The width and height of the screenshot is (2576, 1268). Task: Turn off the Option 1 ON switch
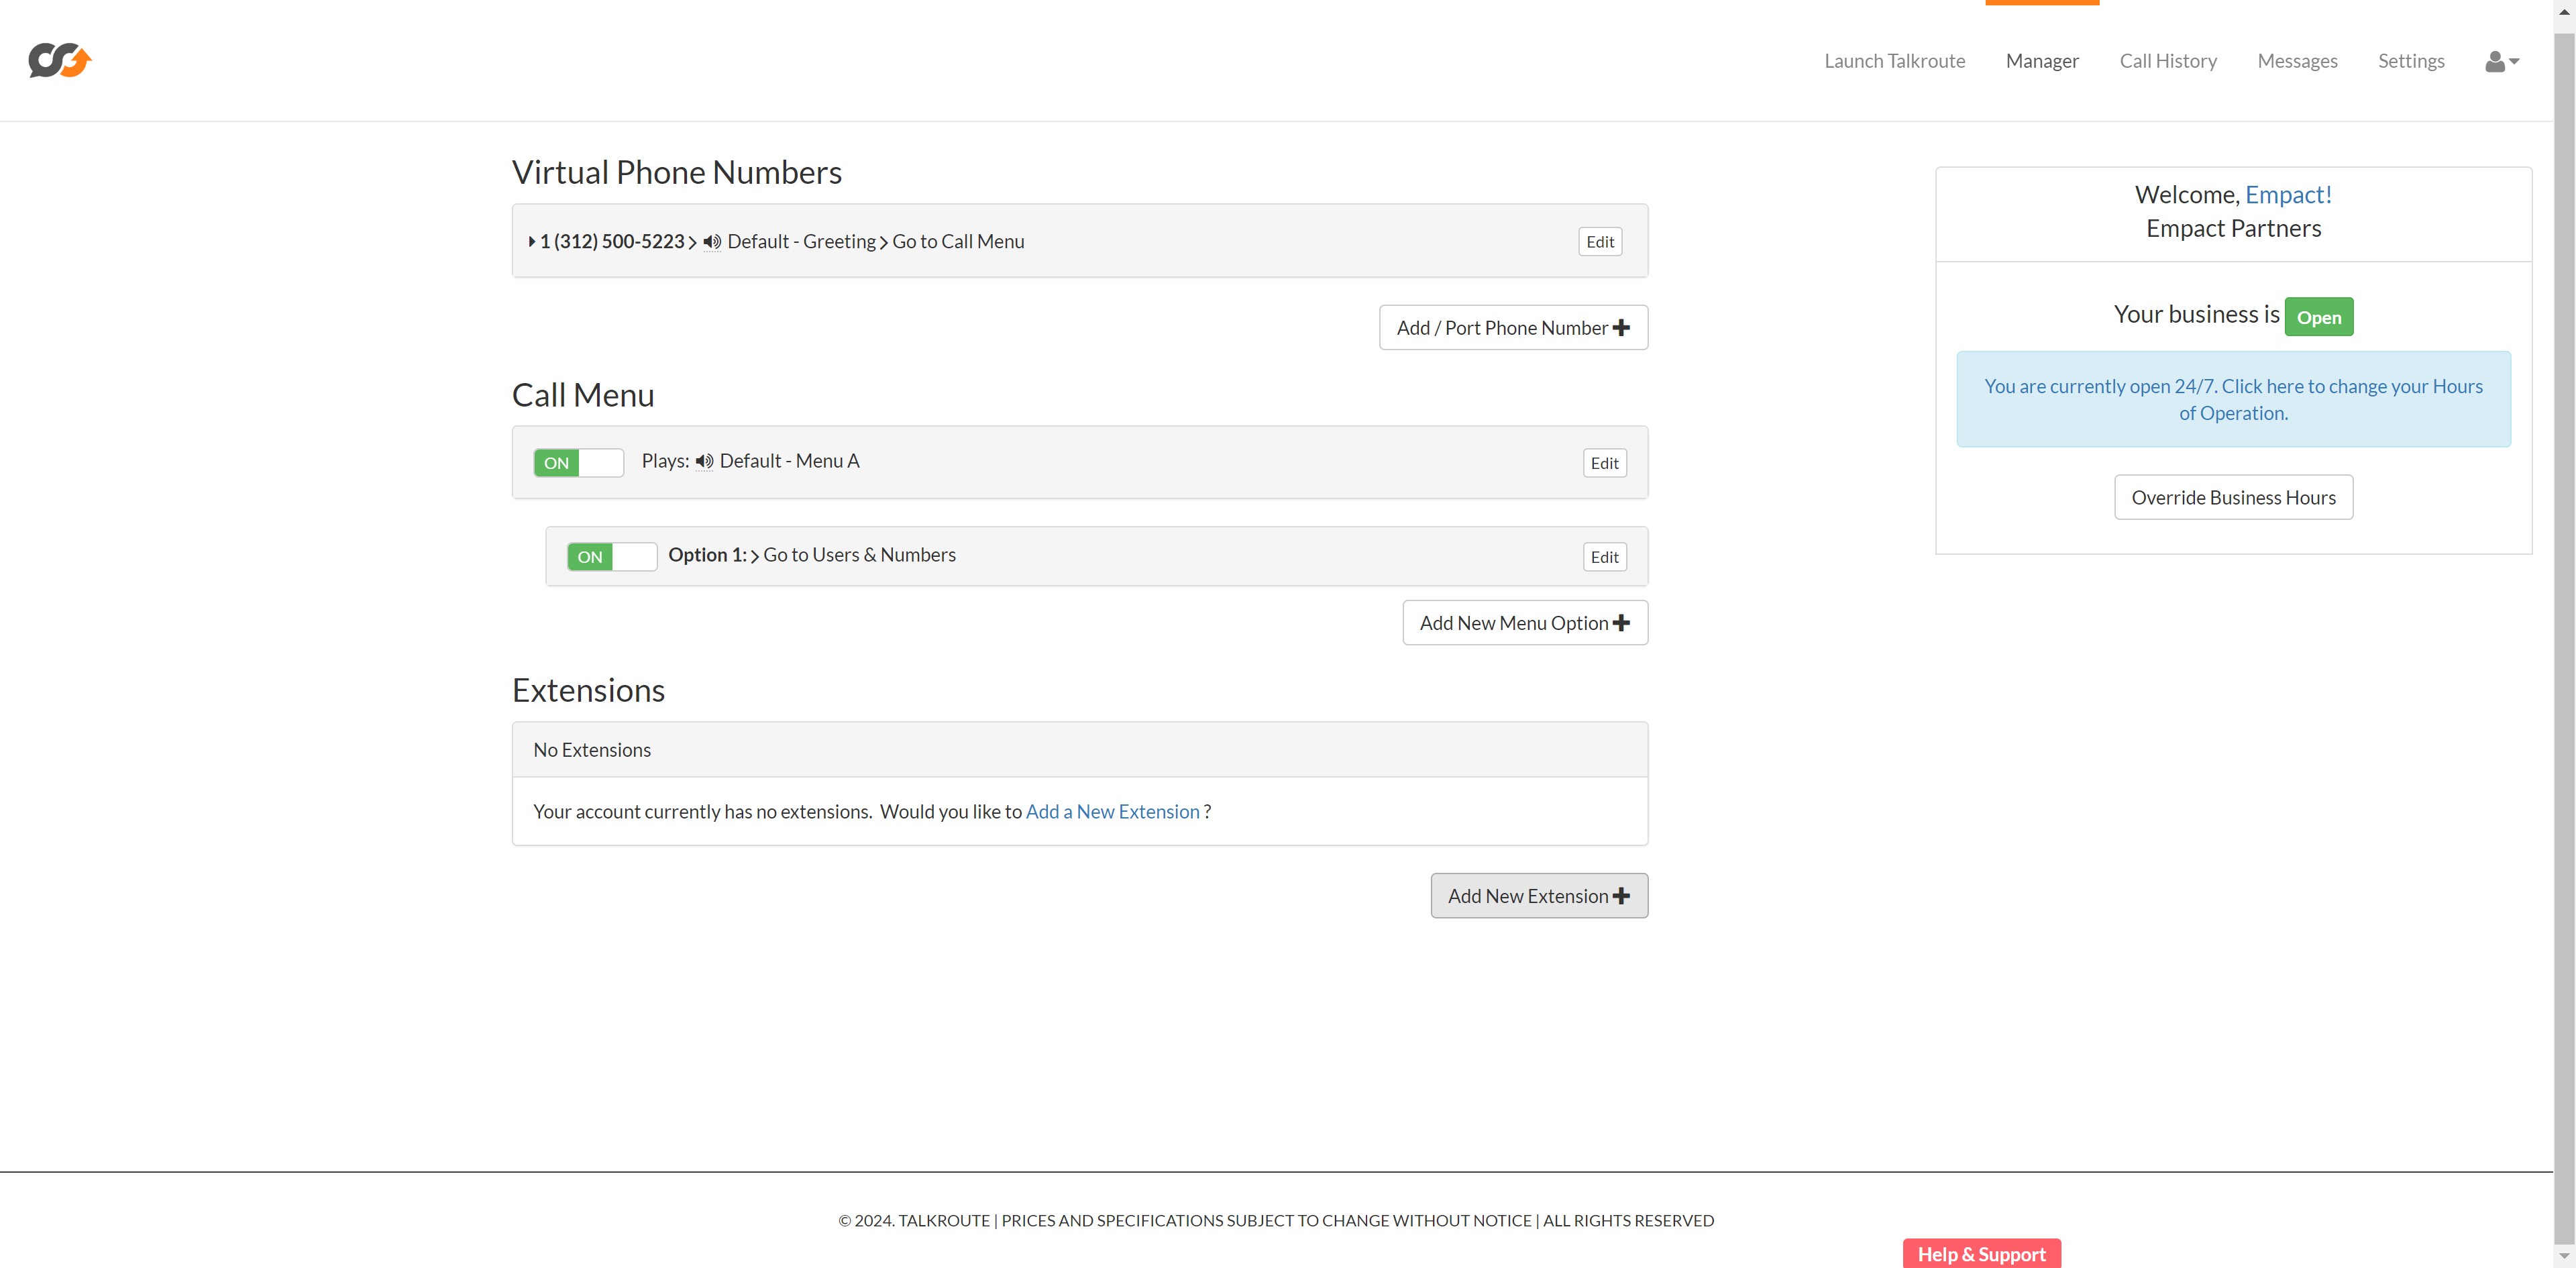[x=611, y=557]
